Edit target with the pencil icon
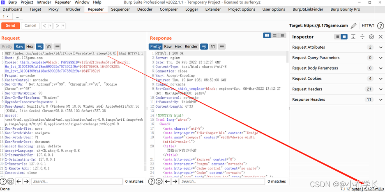This screenshot has width=385, height=192. click(x=354, y=26)
